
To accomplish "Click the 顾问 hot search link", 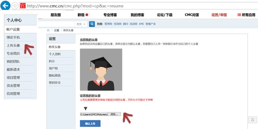I will coord(125,24).
